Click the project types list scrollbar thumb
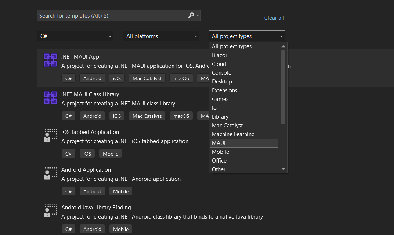The width and height of the screenshot is (394, 235). 283,87
